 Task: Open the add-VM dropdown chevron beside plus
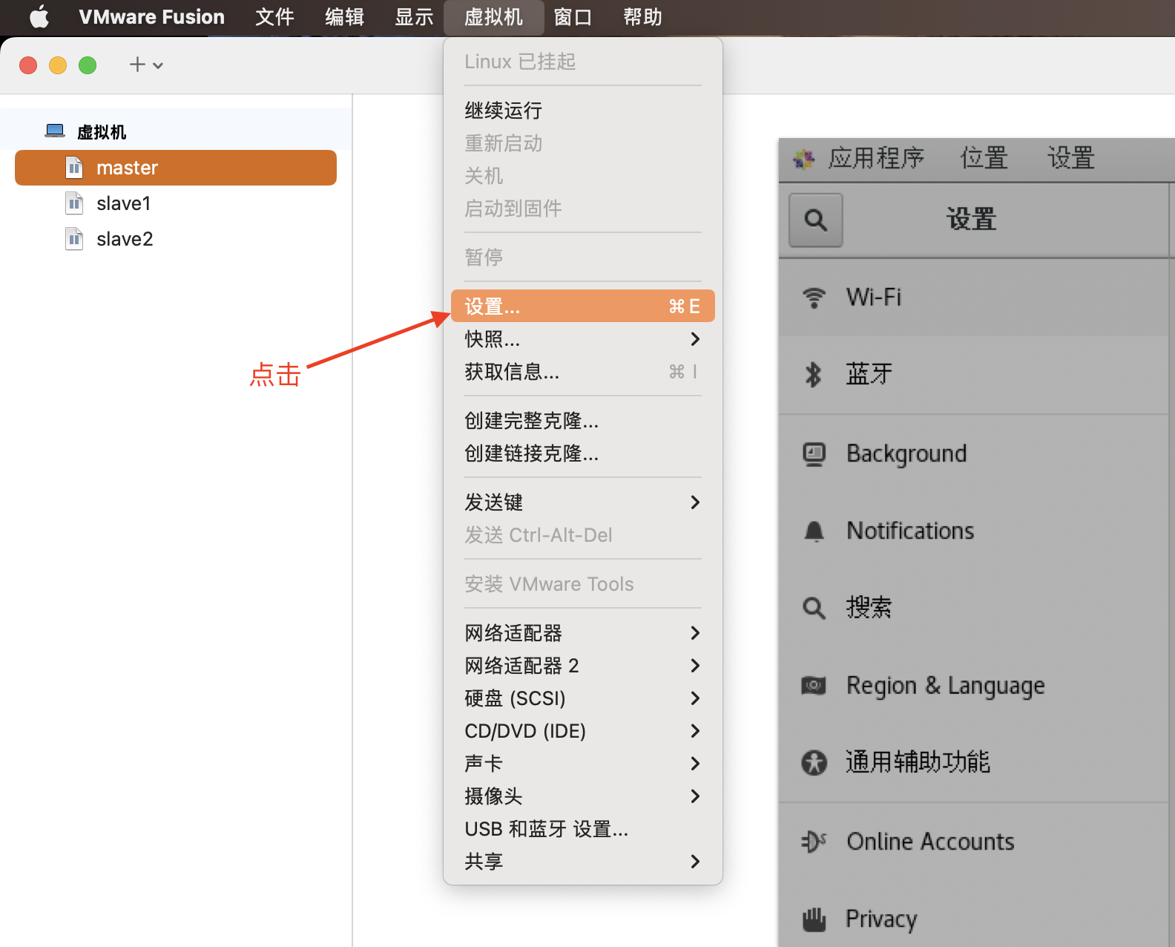pyautogui.click(x=158, y=65)
